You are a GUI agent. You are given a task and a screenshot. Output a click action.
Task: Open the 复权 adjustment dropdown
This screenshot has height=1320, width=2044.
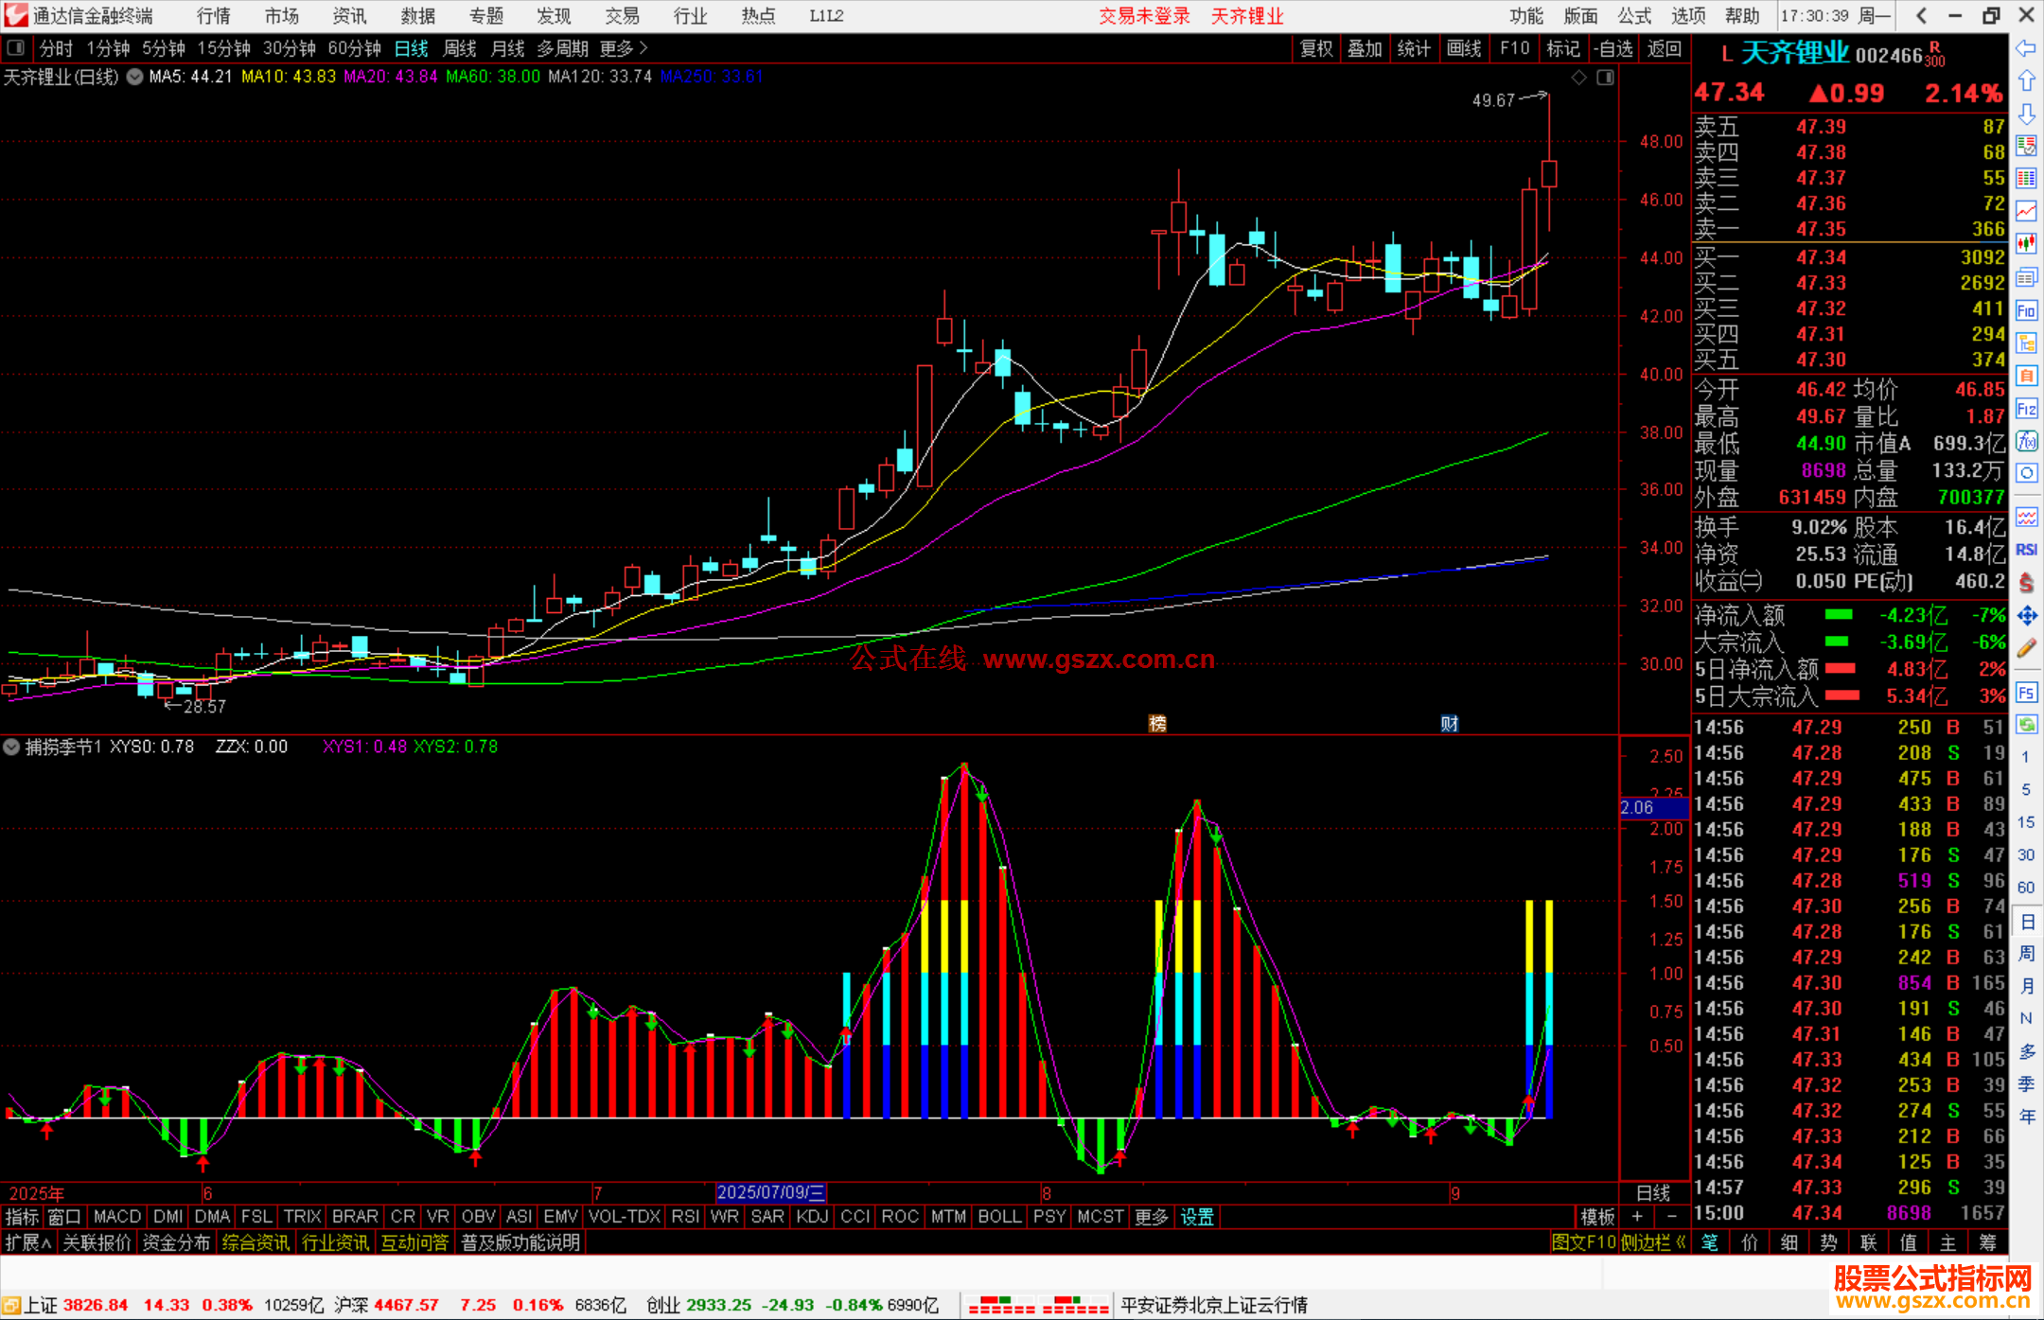click(1316, 48)
